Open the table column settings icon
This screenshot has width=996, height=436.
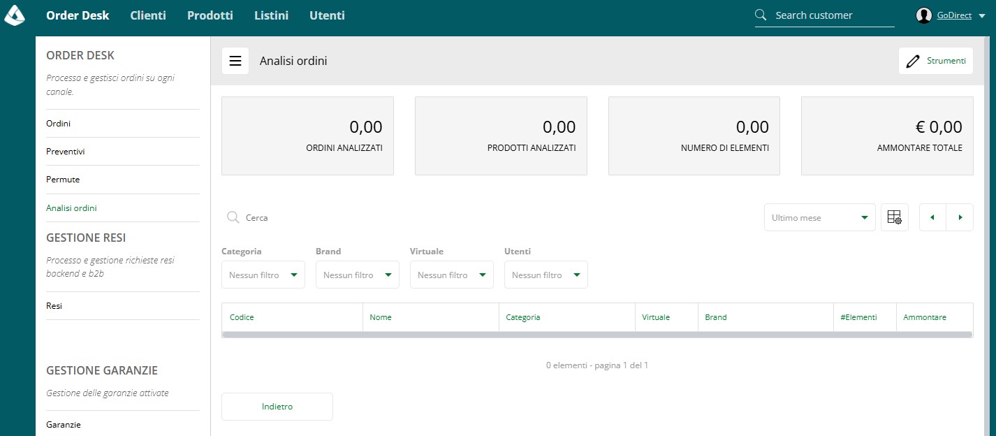click(x=895, y=217)
